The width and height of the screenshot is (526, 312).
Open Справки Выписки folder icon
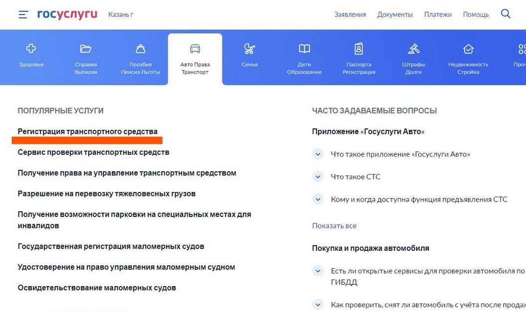(x=86, y=49)
